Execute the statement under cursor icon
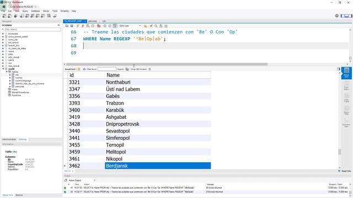 pos(83,26)
